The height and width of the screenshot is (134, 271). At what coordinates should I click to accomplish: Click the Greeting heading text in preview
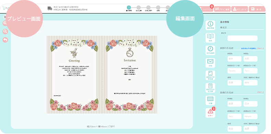[x=74, y=61]
